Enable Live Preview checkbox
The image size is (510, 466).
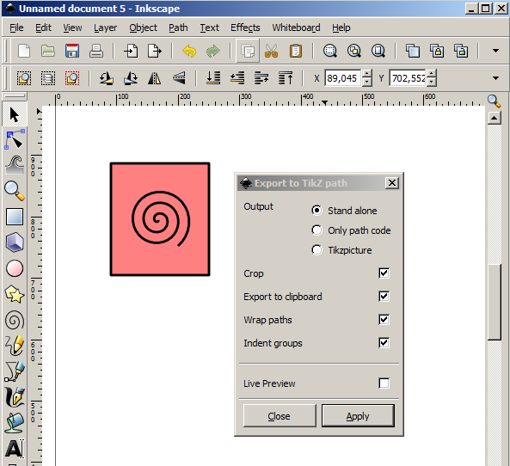tap(384, 383)
